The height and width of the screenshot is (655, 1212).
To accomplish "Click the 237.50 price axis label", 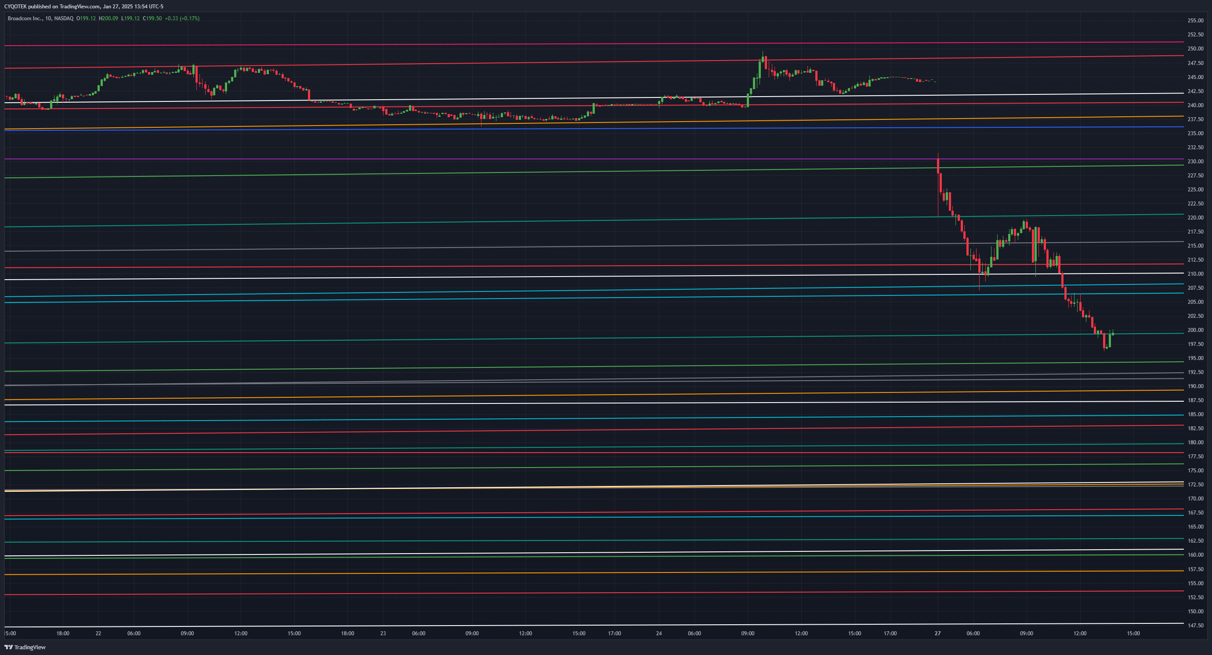I will [x=1196, y=119].
